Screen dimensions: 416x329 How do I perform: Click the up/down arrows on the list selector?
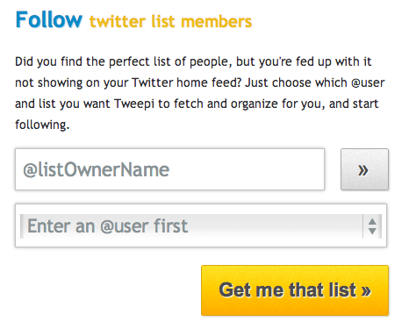click(x=372, y=226)
